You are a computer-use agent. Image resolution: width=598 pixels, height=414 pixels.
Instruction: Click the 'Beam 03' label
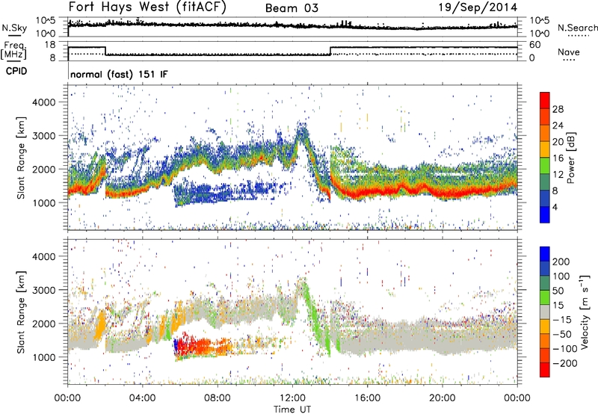click(292, 8)
